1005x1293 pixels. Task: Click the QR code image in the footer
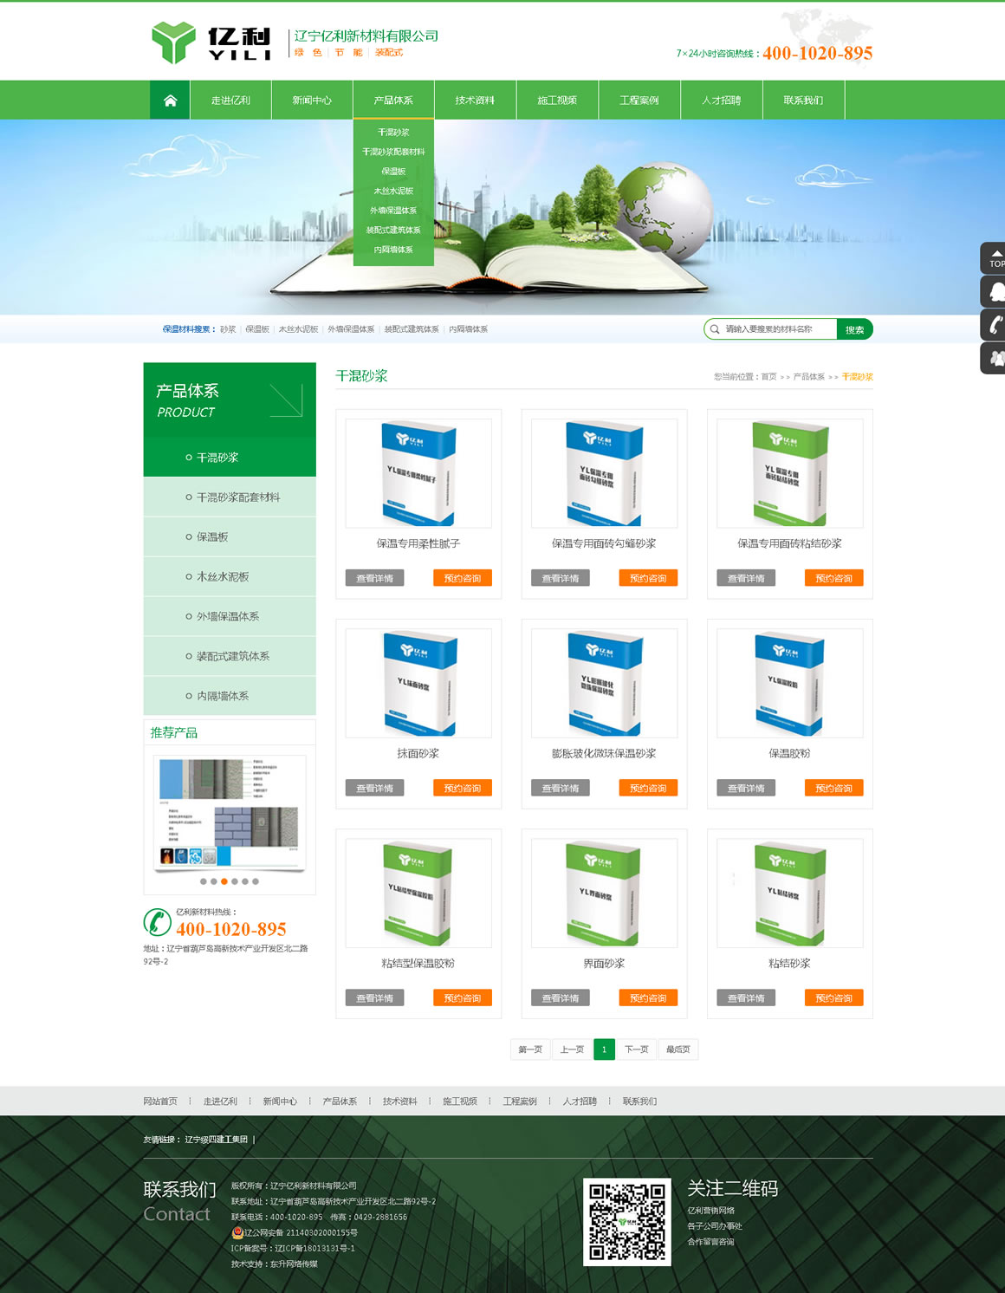coord(627,1221)
